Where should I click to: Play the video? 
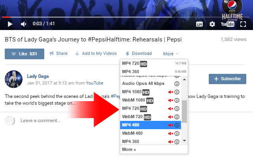point(10,24)
